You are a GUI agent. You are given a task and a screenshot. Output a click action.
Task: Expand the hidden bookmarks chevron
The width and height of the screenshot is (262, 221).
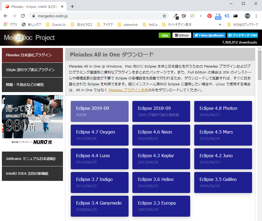coord(220,24)
